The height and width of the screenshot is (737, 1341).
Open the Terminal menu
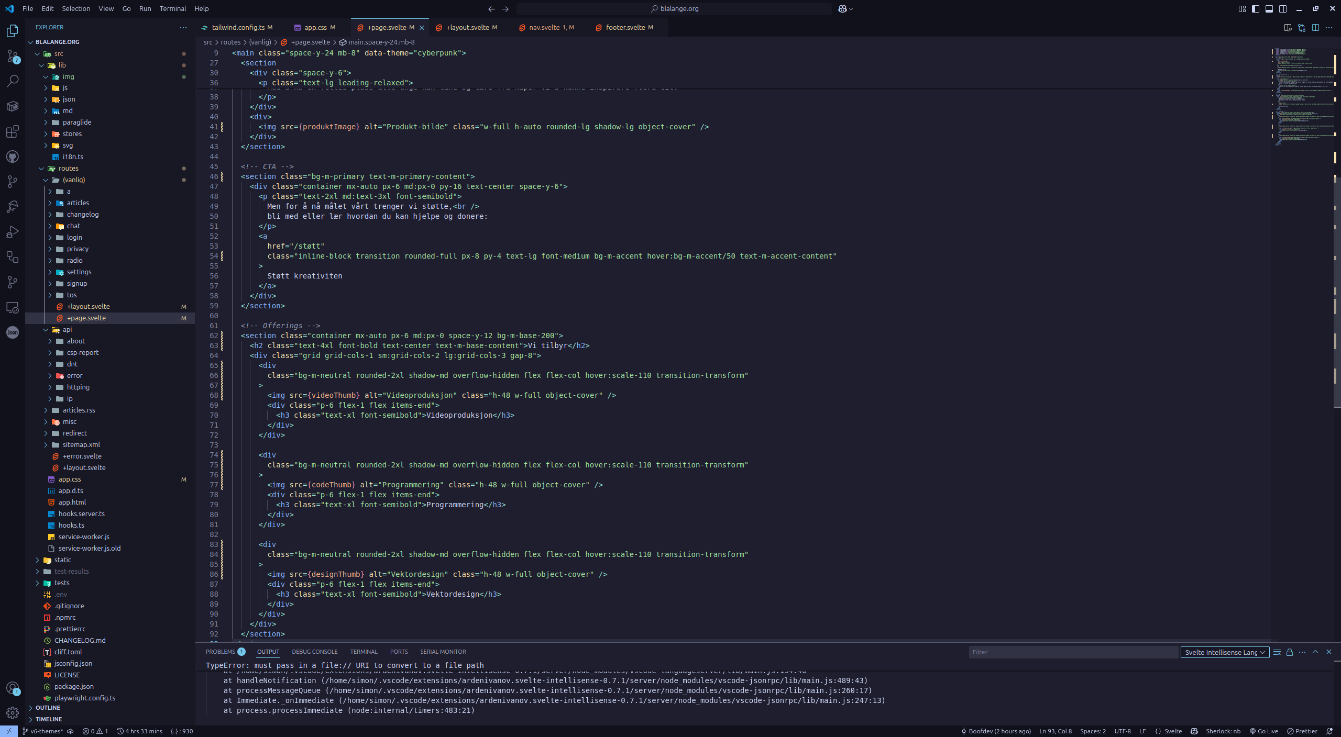pyautogui.click(x=173, y=8)
